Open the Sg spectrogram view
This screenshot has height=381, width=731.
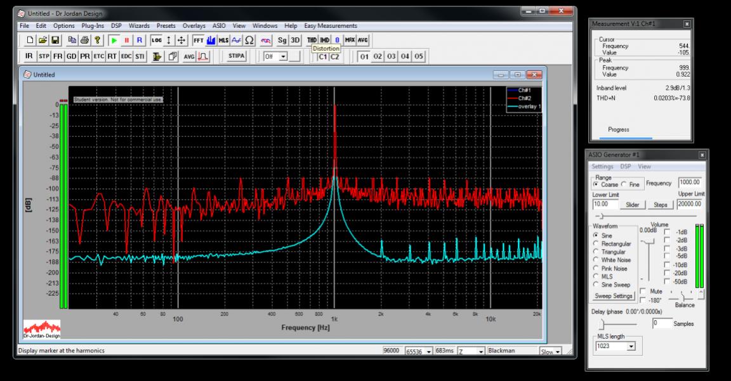[x=282, y=41]
